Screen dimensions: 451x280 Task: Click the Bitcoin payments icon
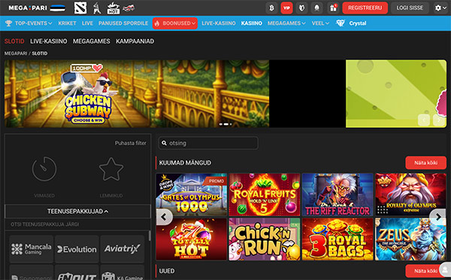tap(271, 8)
